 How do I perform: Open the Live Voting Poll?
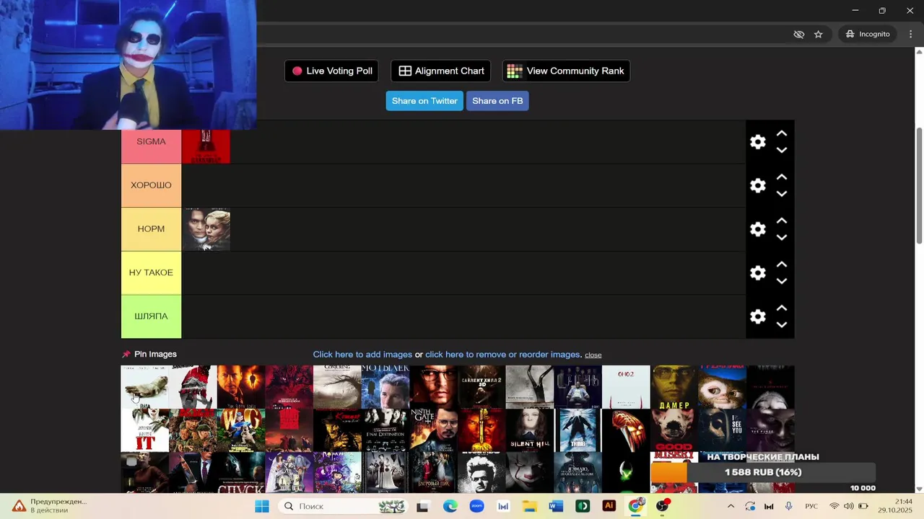tap(332, 71)
